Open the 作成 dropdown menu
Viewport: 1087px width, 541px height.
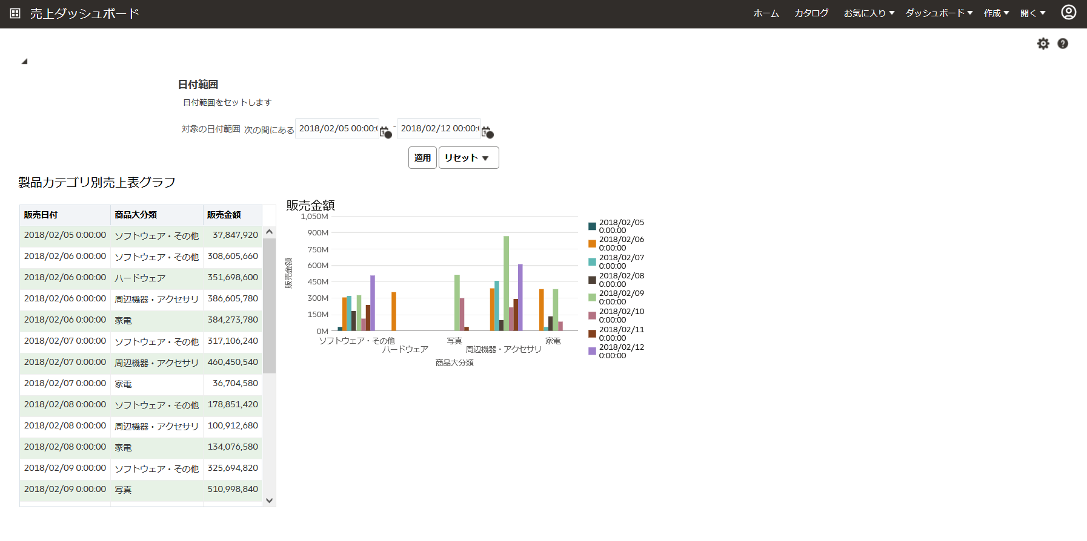click(996, 13)
